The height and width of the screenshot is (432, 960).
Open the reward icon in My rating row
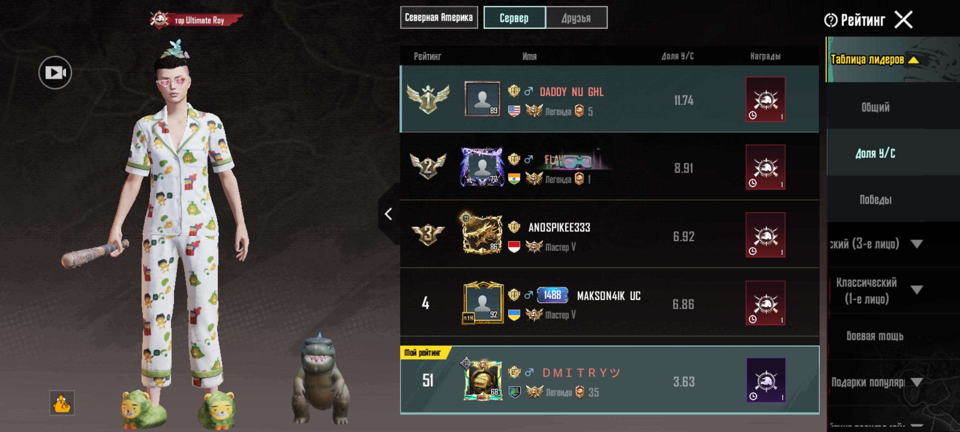[766, 380]
